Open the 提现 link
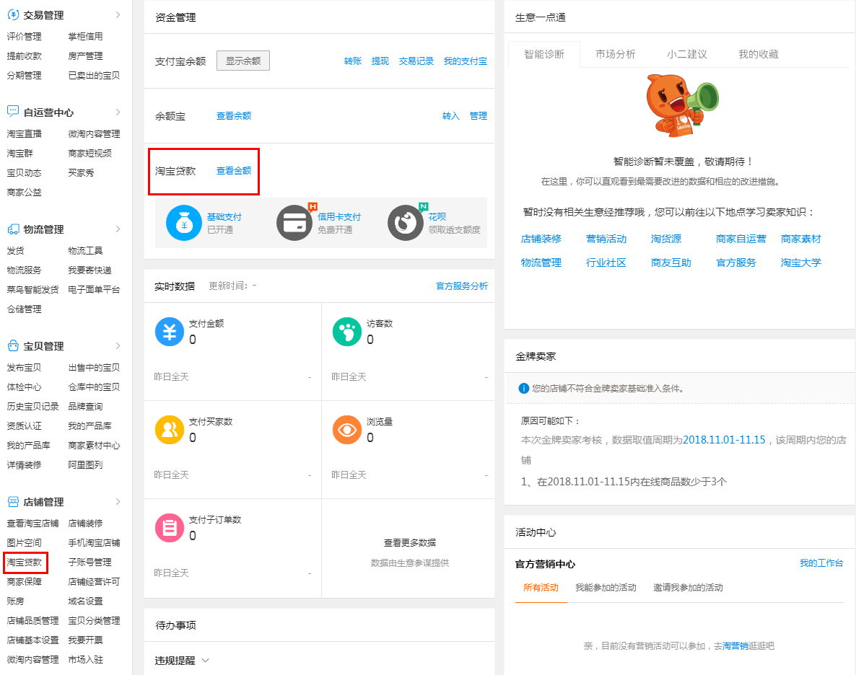856x675 pixels. click(x=380, y=61)
